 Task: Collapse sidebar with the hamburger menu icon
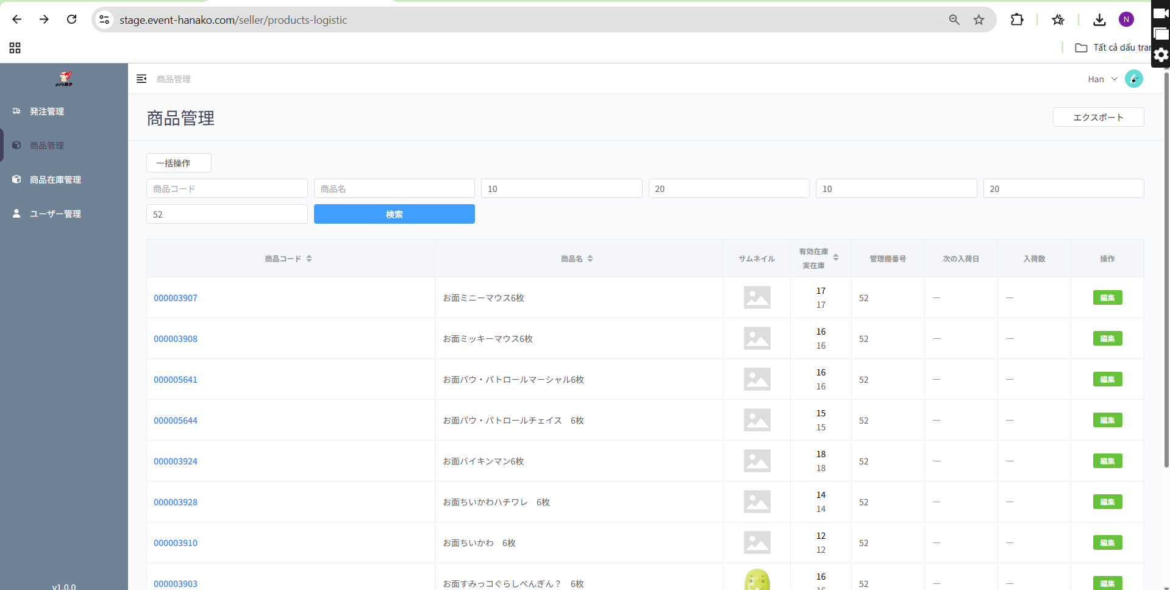pyautogui.click(x=141, y=79)
